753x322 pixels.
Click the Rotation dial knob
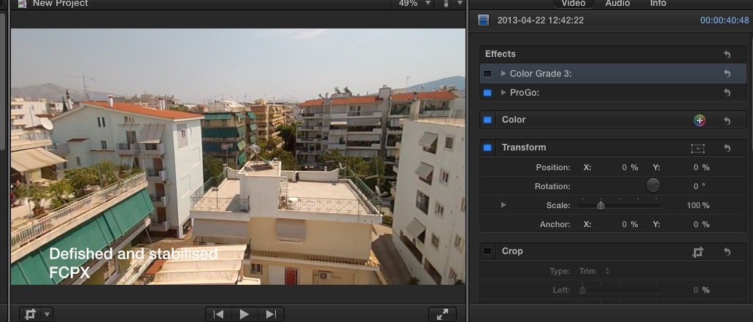point(653,185)
